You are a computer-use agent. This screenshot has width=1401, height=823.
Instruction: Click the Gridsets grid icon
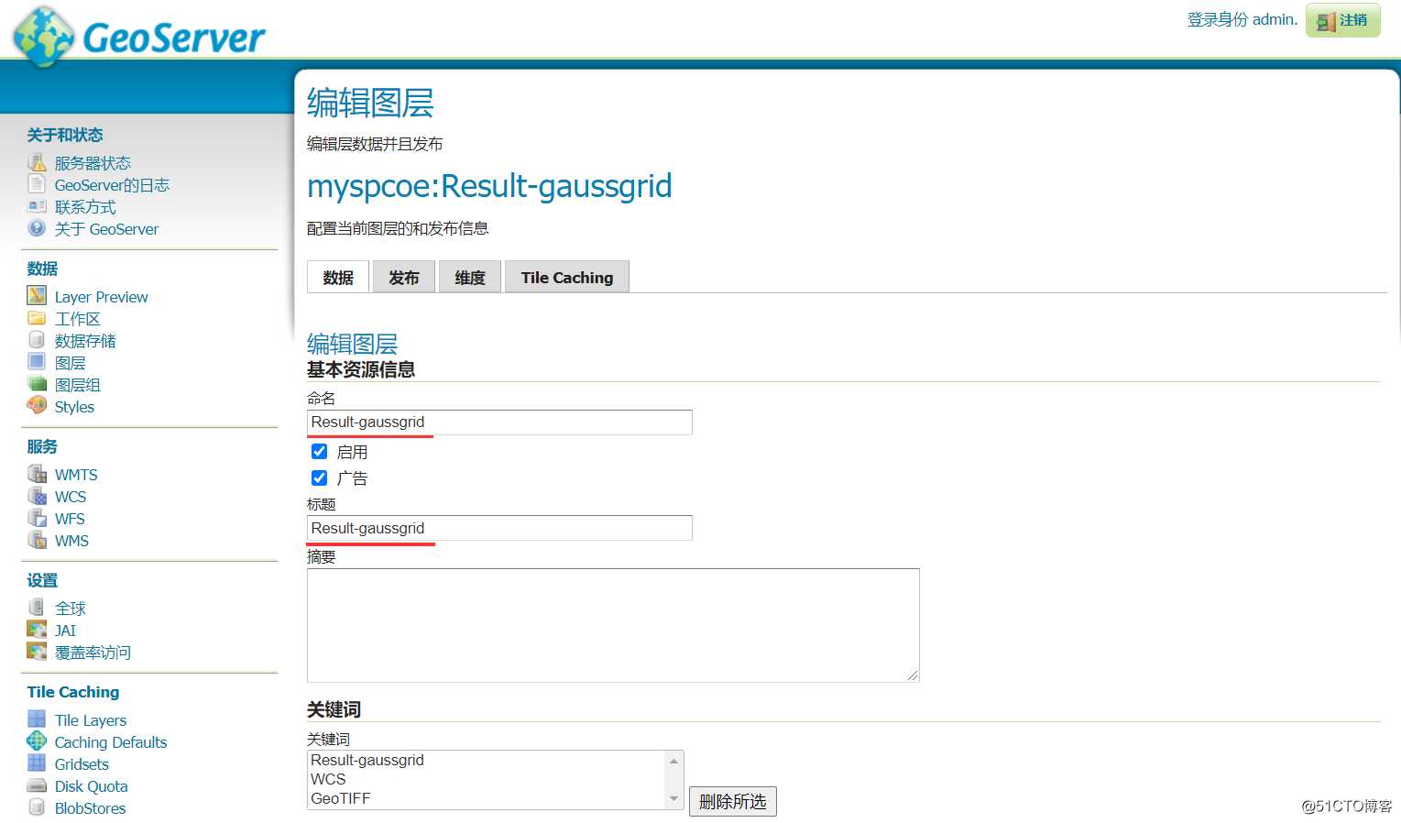pos(37,763)
